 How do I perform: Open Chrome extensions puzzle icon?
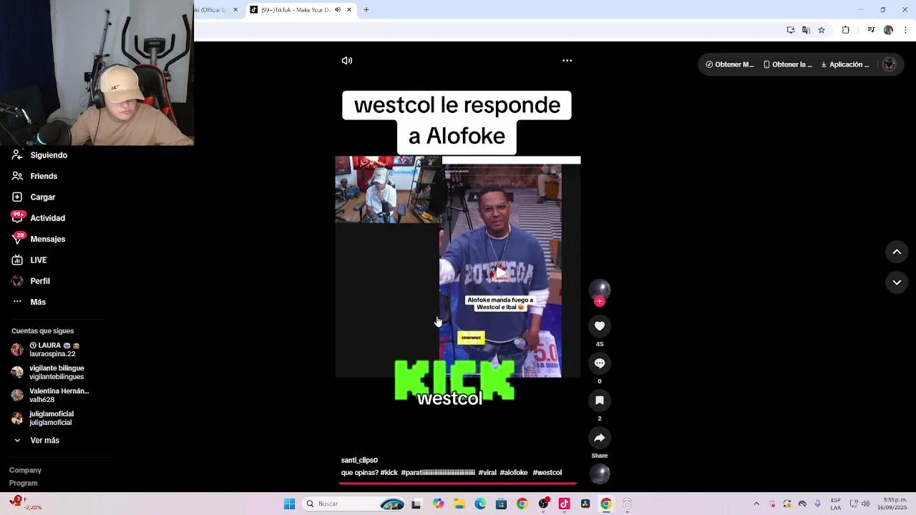[846, 30]
